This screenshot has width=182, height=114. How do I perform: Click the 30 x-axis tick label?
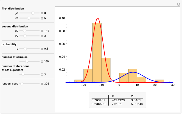(173, 85)
